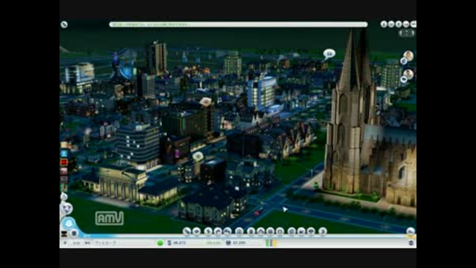
Task: Click the bubble icon near the dark tower
Action: tap(198, 156)
